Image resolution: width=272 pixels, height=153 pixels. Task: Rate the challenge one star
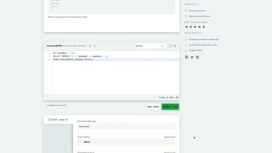point(187,27)
